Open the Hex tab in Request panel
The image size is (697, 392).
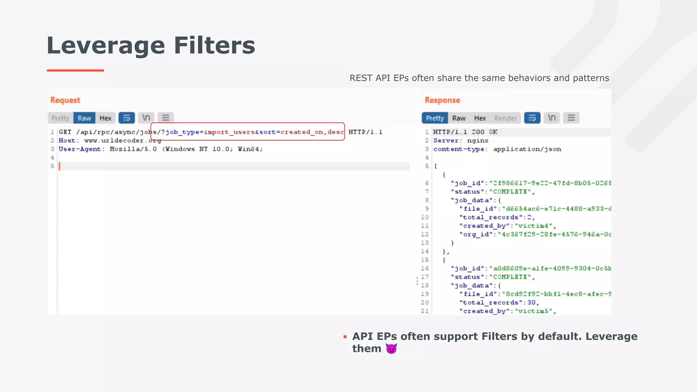pyautogui.click(x=106, y=118)
